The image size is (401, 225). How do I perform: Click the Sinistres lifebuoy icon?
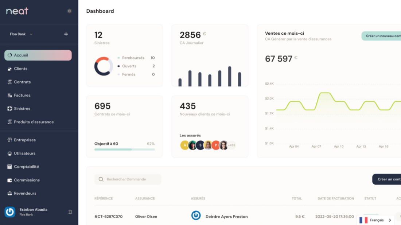point(10,108)
